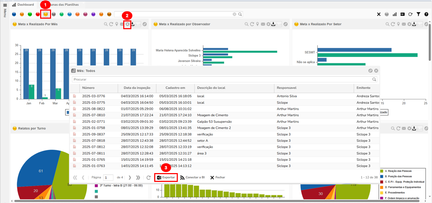Select the purple dashboard ball
The width and height of the screenshot is (432, 203).
click(x=93, y=14)
